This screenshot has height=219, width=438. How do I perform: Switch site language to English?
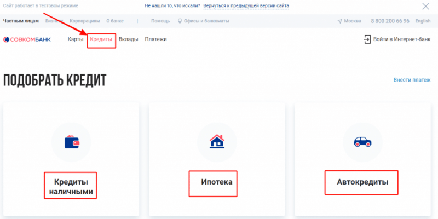[x=423, y=21]
